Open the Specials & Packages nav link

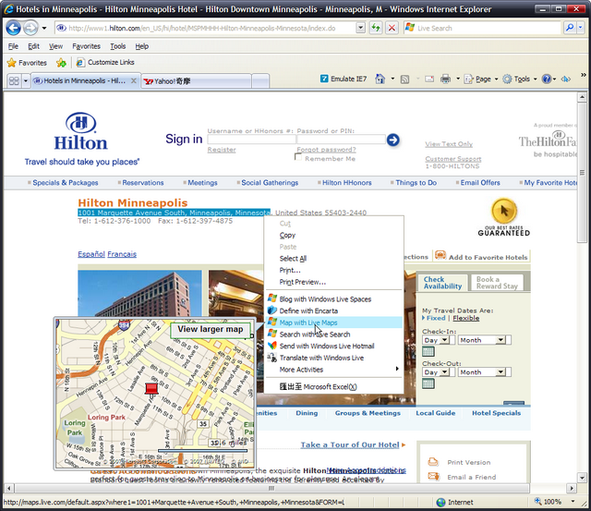coord(66,183)
